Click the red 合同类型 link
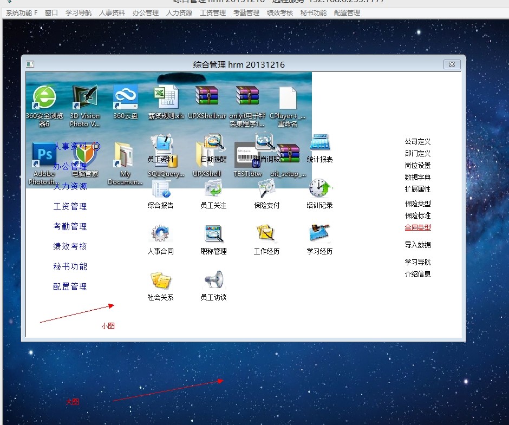 [x=417, y=228]
